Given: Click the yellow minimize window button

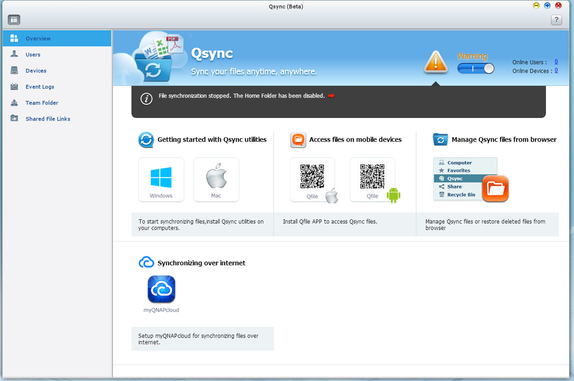Looking at the screenshot, I should click(x=536, y=6).
